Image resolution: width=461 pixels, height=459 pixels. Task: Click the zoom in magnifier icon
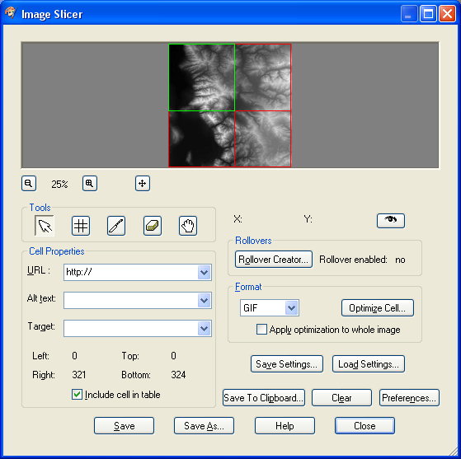(90, 184)
